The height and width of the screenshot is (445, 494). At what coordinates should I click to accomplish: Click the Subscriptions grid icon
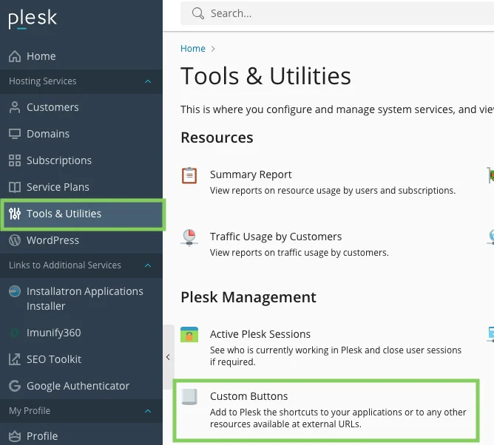point(15,160)
